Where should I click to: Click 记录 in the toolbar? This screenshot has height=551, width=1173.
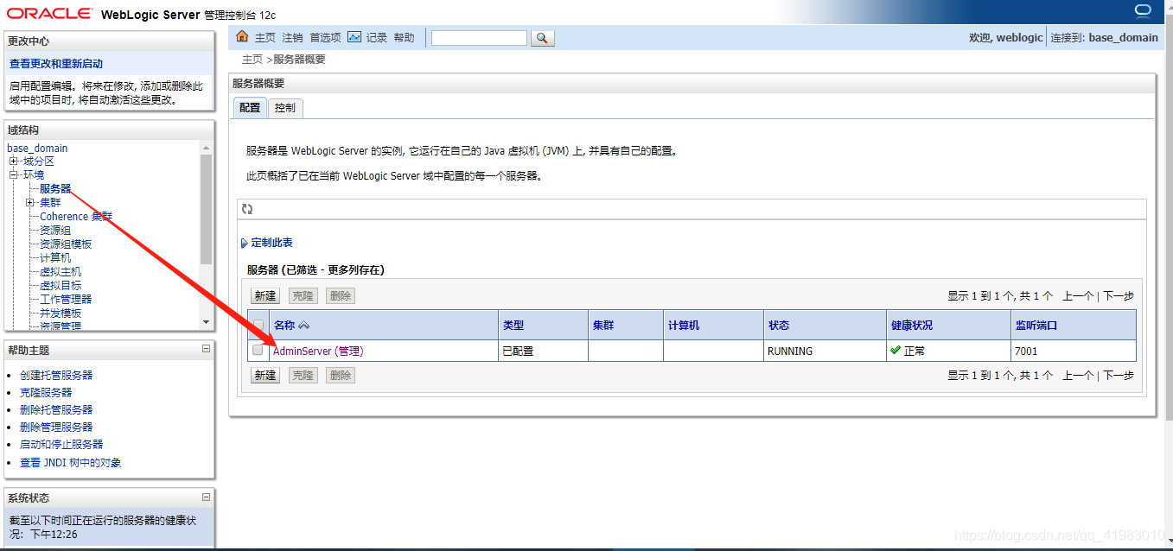click(x=376, y=38)
